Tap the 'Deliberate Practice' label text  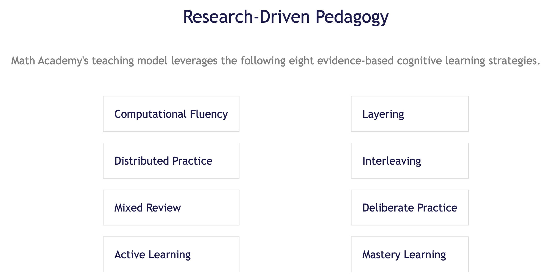(409, 208)
